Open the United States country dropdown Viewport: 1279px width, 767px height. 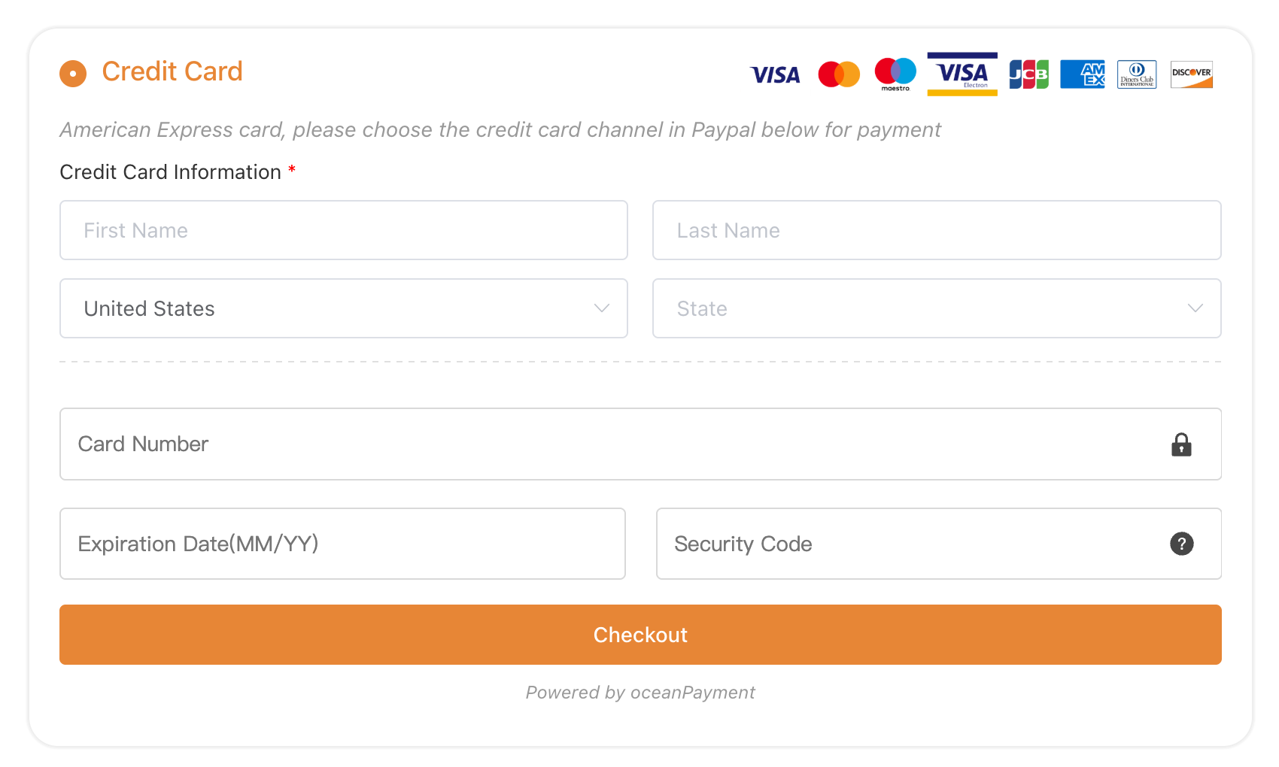point(343,308)
